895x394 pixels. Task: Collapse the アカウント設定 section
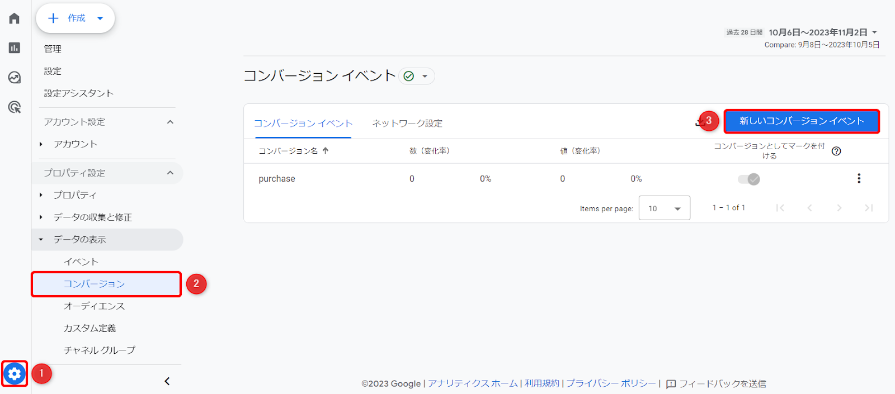(x=170, y=122)
